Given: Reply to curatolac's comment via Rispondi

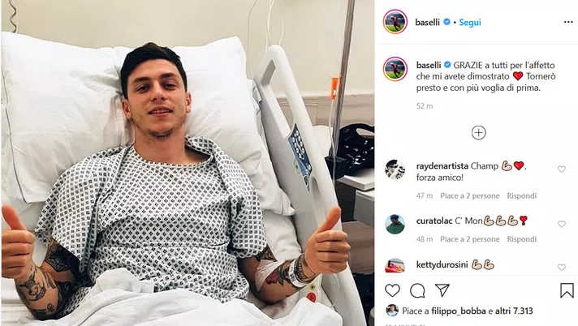Looking at the screenshot, I should [x=522, y=239].
